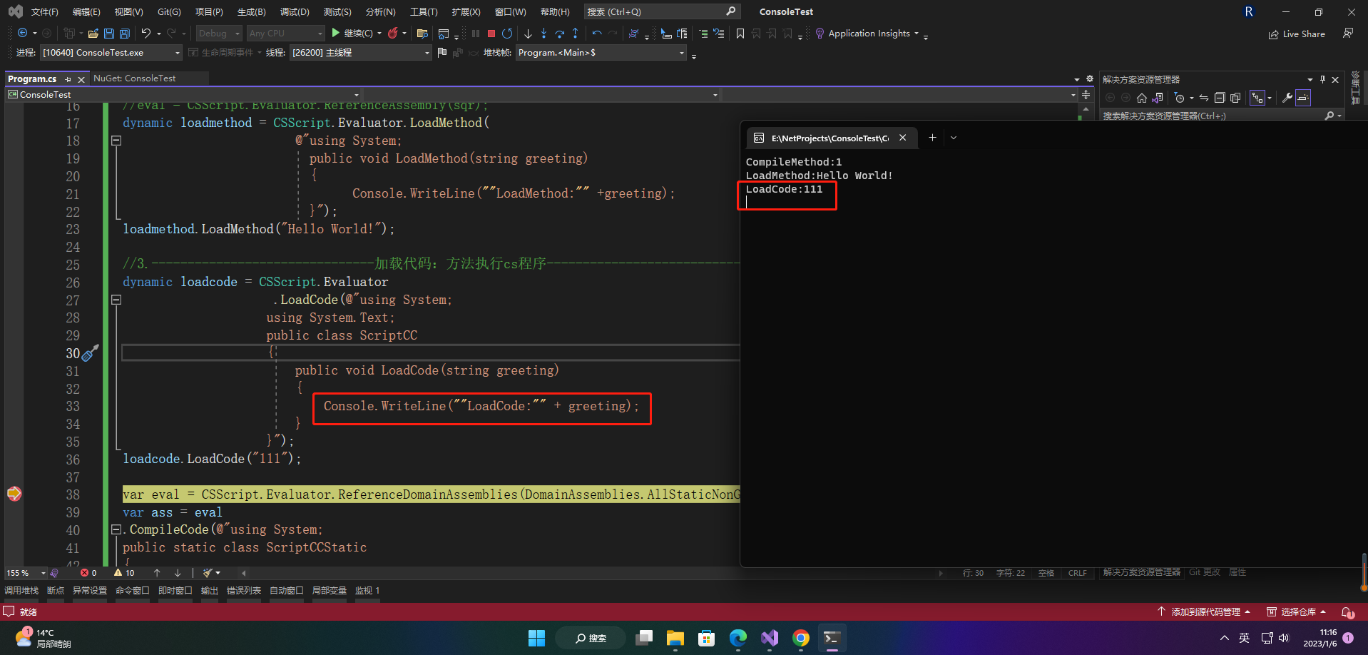This screenshot has height=655, width=1368.
Task: Open the editor settings gear icon
Action: 1089,78
